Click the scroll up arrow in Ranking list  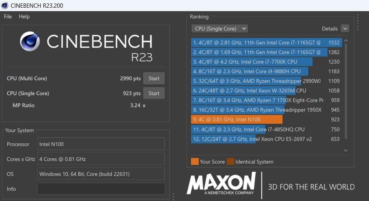(x=346, y=41)
